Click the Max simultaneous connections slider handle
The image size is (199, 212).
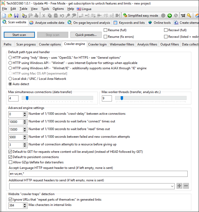27,98
